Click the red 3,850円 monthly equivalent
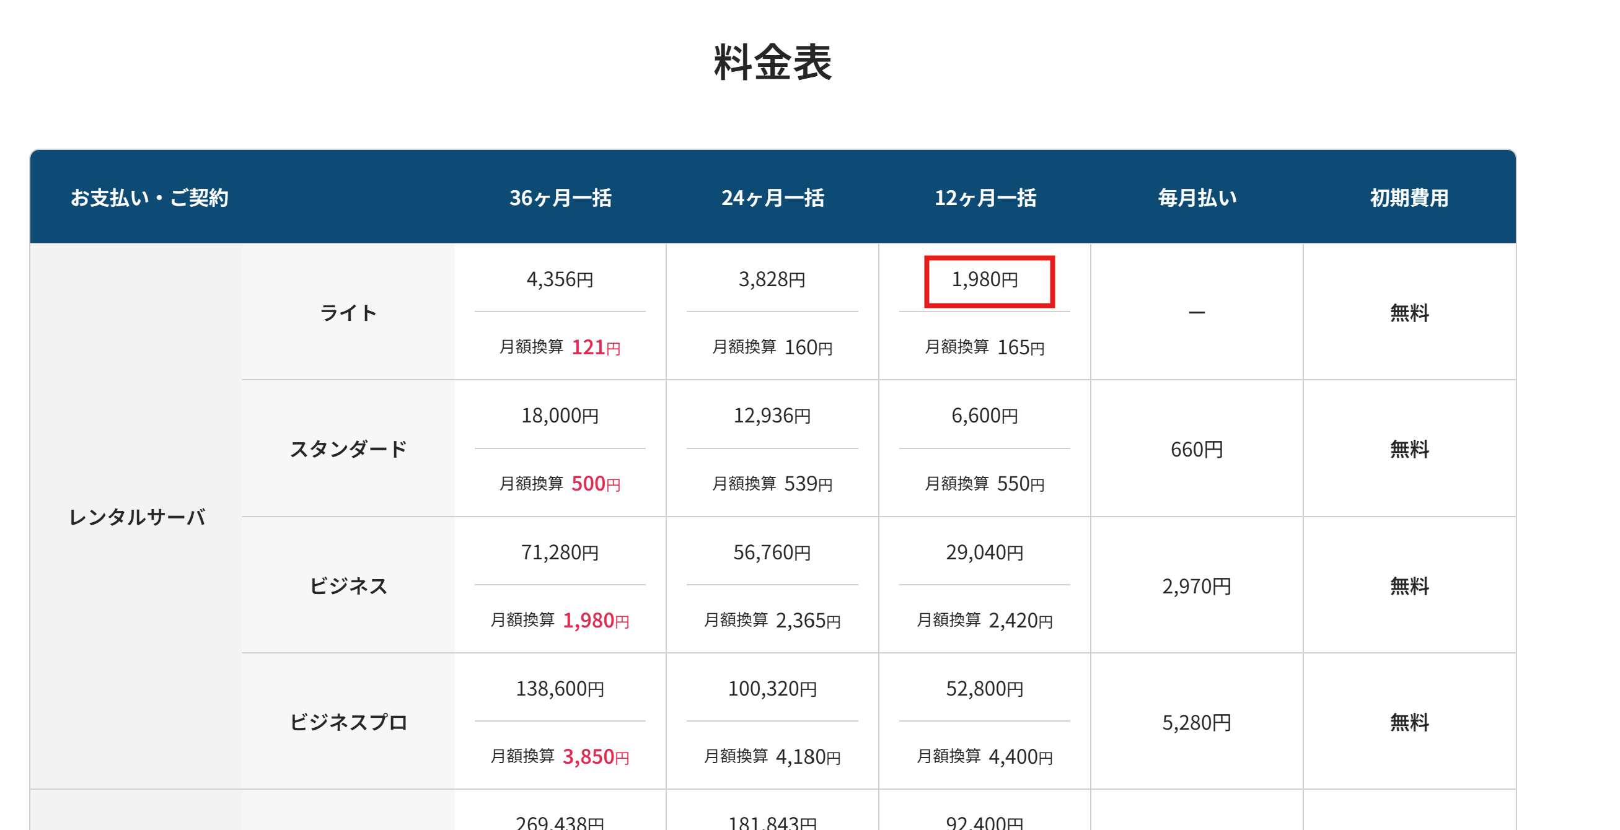1620x830 pixels. point(596,756)
